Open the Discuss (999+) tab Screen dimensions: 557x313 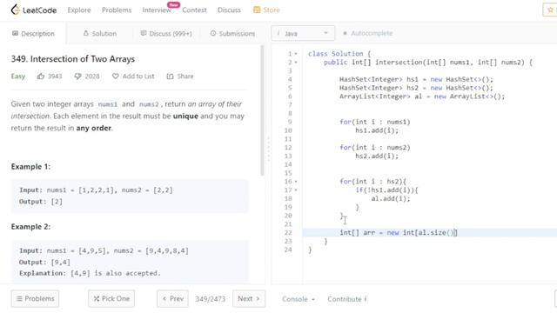coord(166,33)
